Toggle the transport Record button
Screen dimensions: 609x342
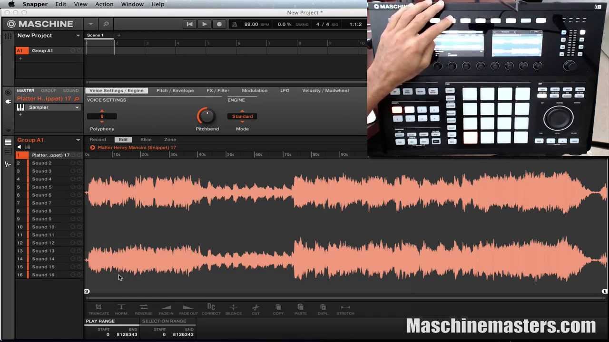click(x=219, y=24)
